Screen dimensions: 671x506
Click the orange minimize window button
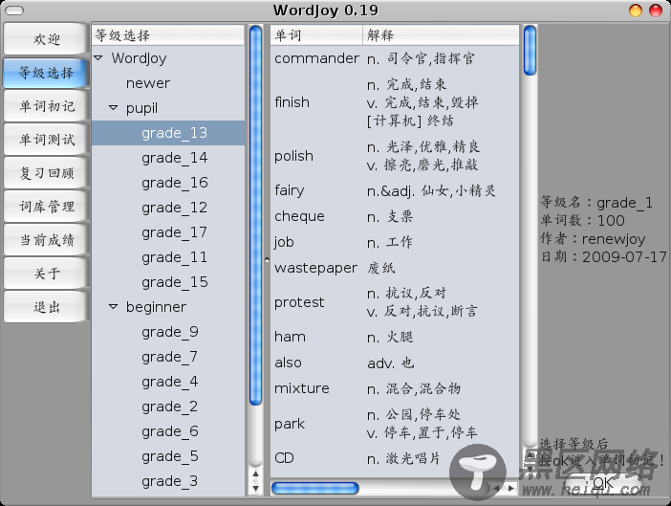click(x=635, y=11)
